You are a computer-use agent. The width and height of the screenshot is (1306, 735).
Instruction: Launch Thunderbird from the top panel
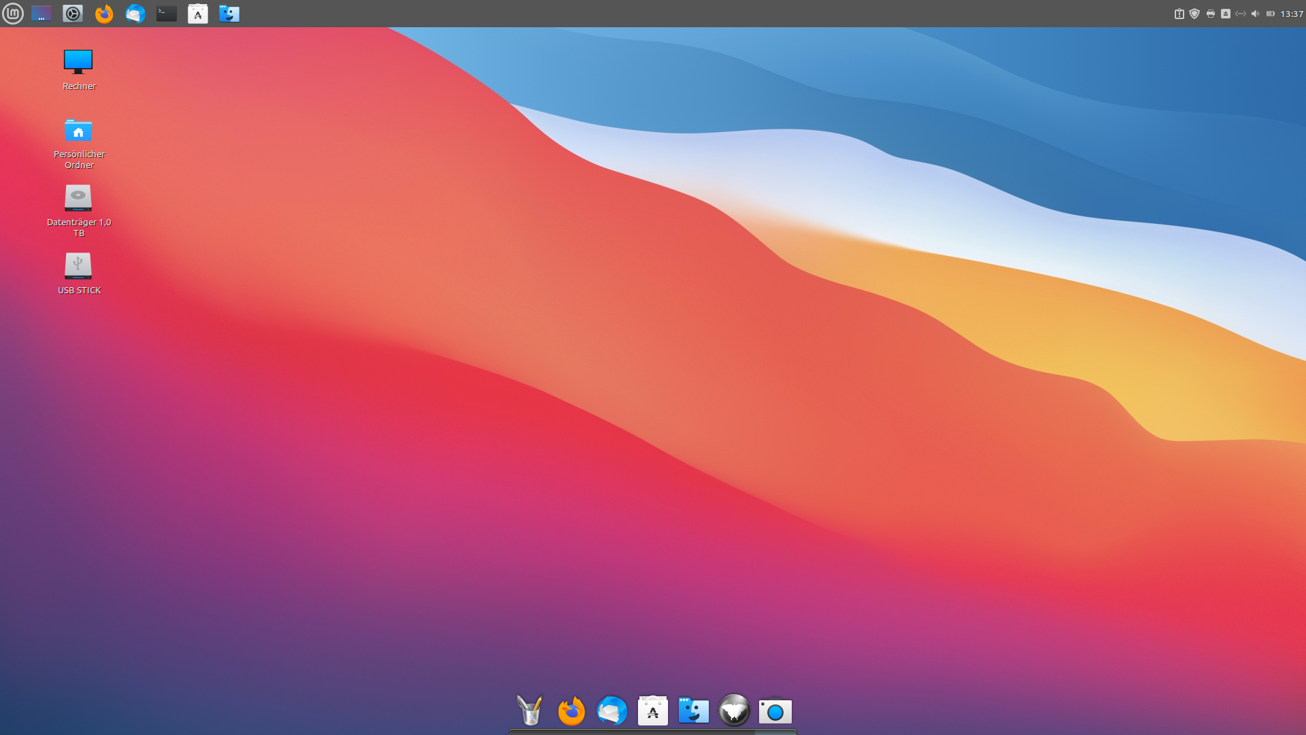[135, 14]
